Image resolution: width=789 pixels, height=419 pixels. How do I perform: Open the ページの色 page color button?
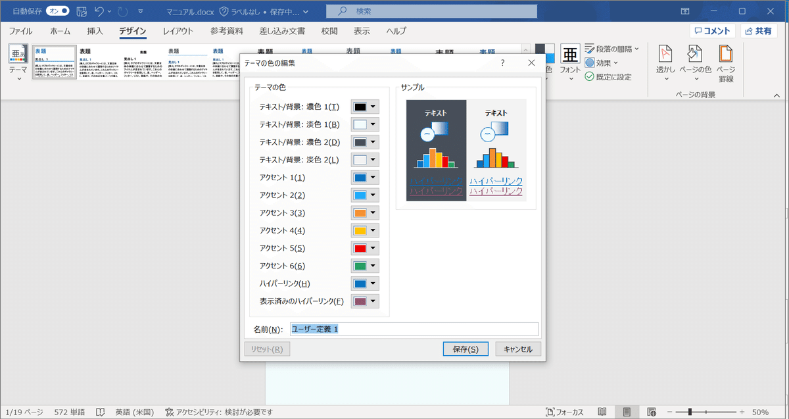coord(695,63)
